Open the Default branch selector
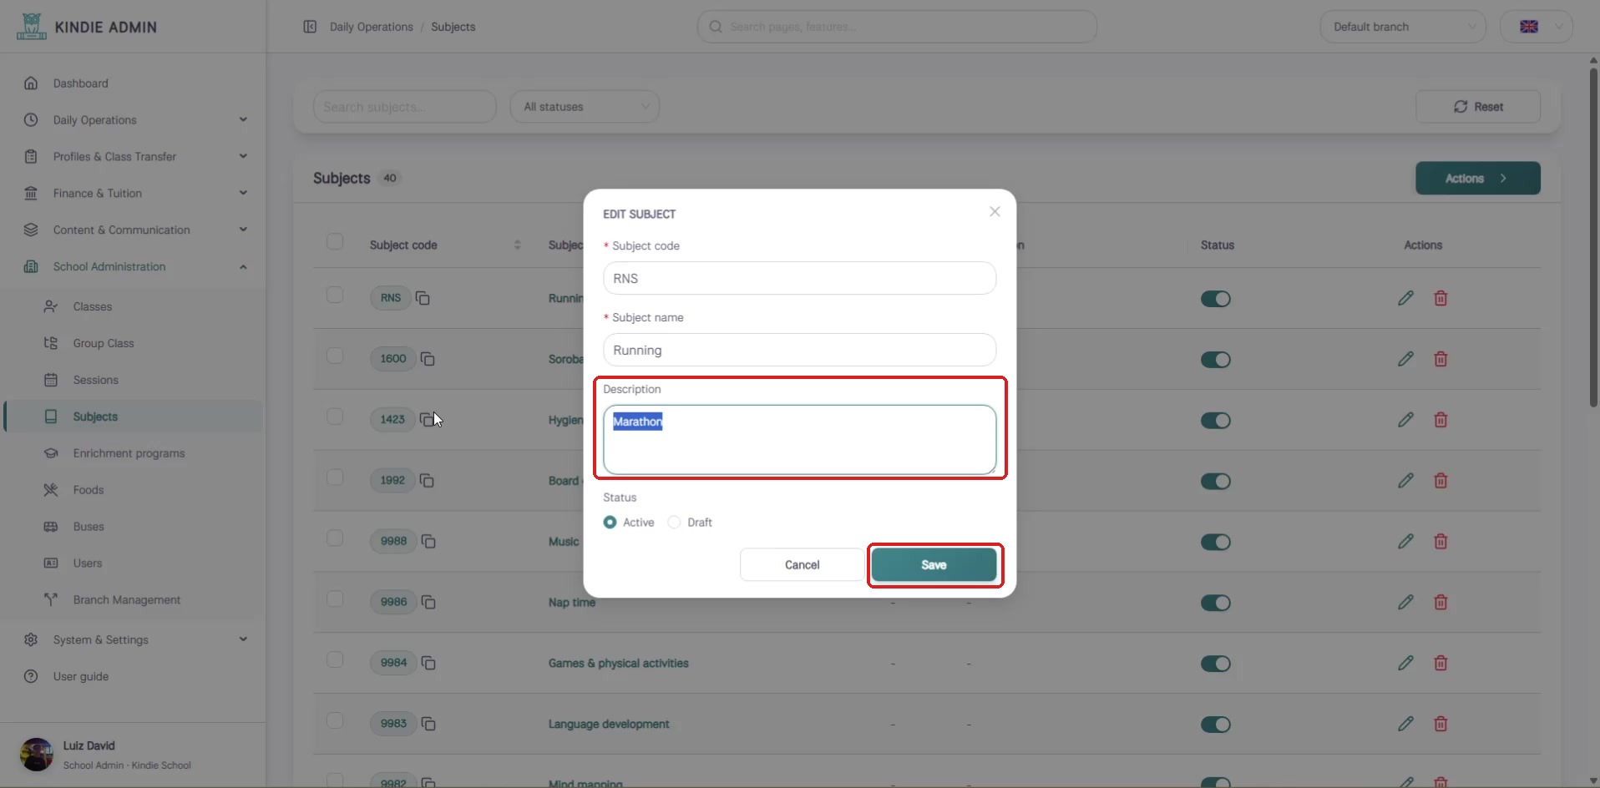 1403,27
